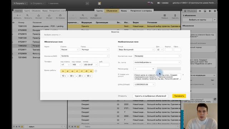Image resolution: width=229 pixels, height=129 pixels.
Task: Open Ретаргетинг и интересы tab in middle panel
Action: (x=141, y=11)
